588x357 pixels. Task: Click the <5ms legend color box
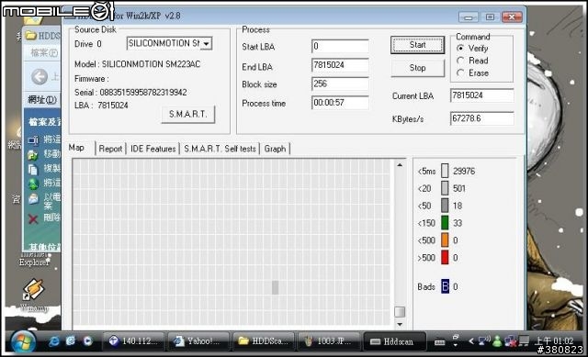pyautogui.click(x=445, y=171)
